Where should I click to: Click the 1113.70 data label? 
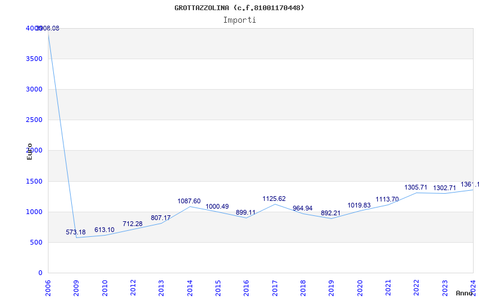point(387,199)
